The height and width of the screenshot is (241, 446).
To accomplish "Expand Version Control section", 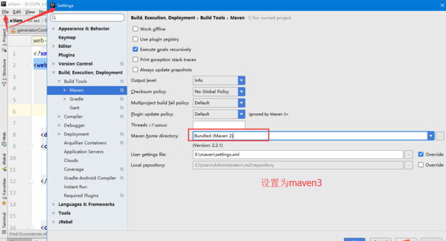I will pyautogui.click(x=54, y=64).
